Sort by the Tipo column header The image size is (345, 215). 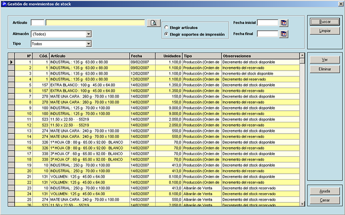202,56
